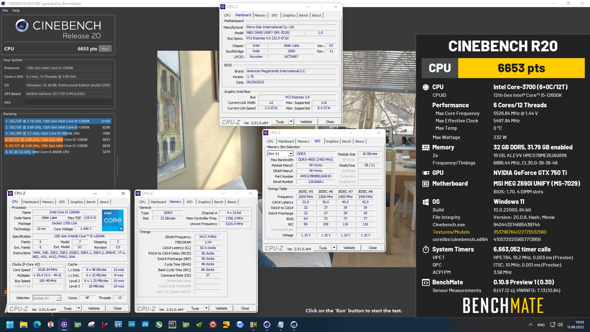Switch to Mainboard tab in CPU-Z CPU window

pyautogui.click(x=31, y=202)
